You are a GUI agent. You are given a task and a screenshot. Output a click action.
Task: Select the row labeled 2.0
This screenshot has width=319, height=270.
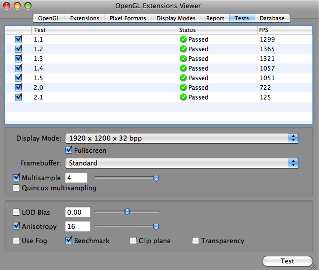(x=158, y=88)
